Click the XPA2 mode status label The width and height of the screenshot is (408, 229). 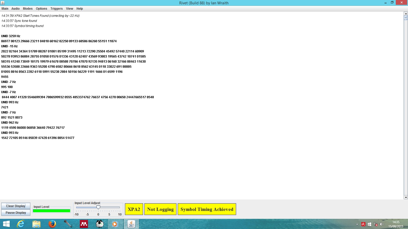click(x=134, y=209)
